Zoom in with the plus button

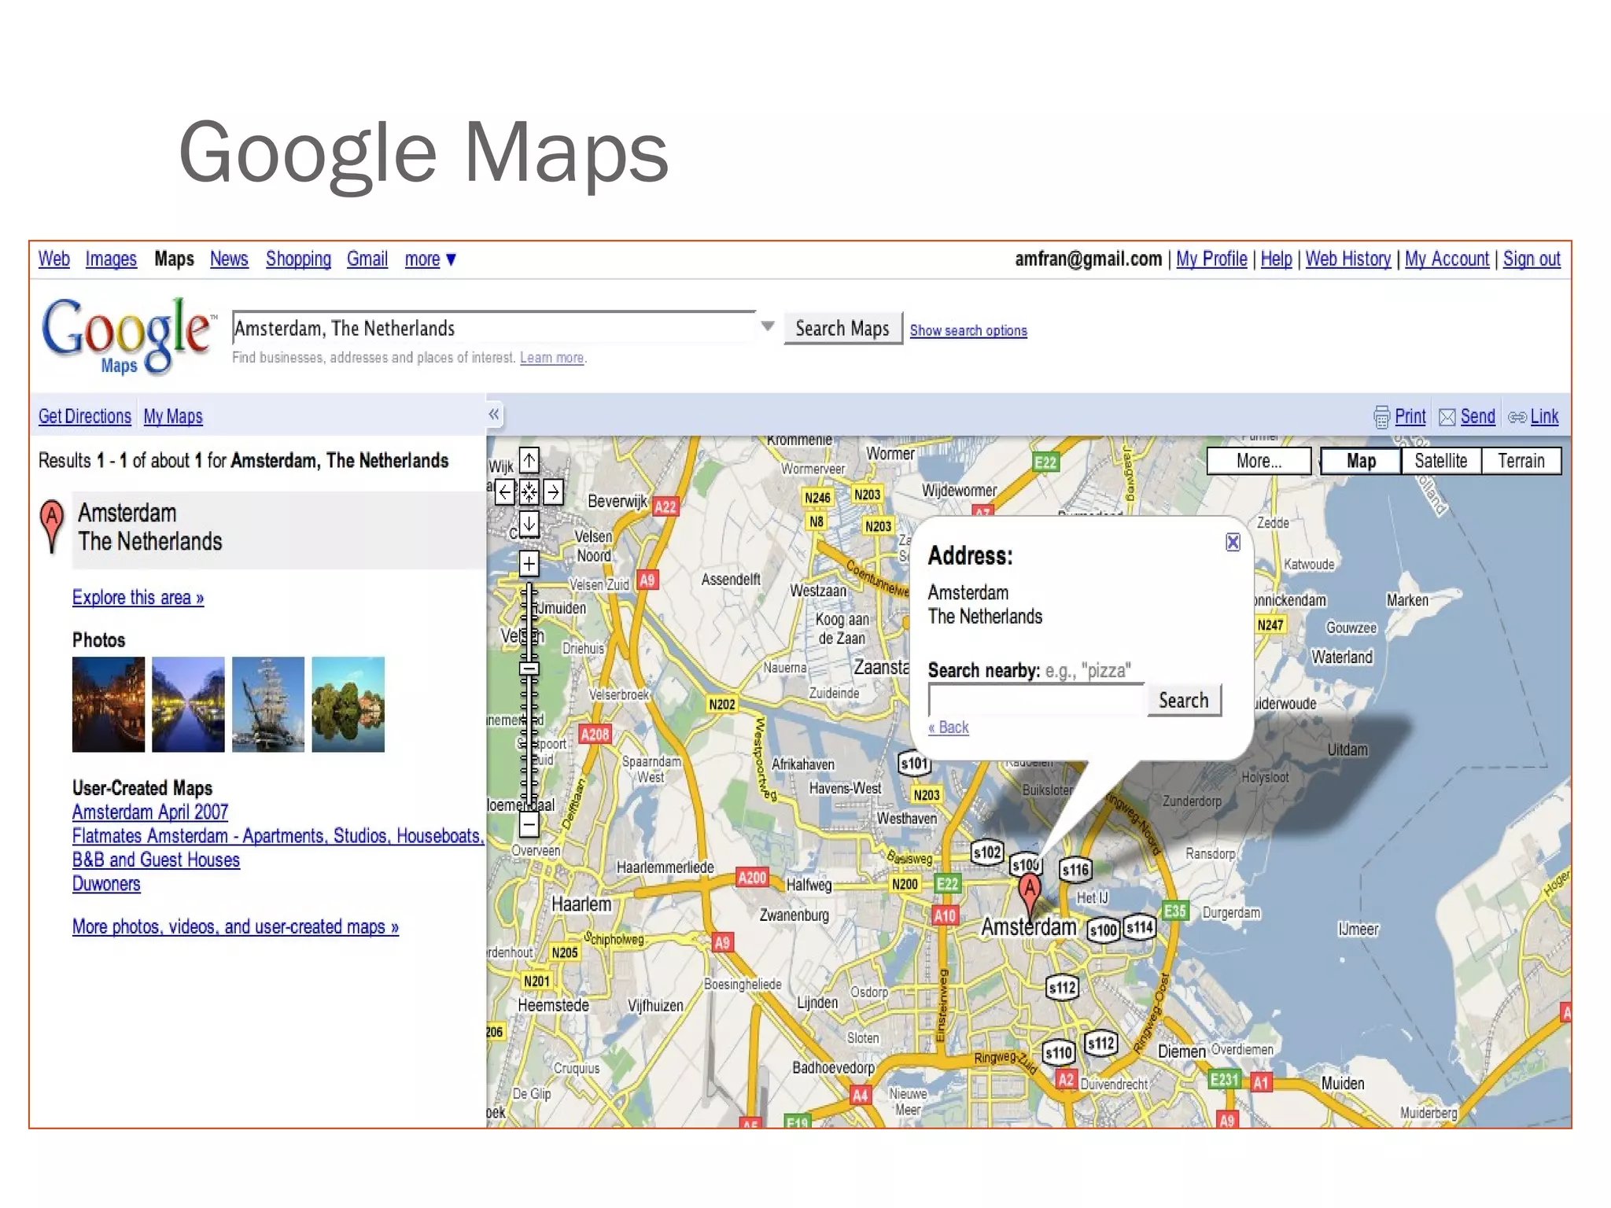point(529,563)
